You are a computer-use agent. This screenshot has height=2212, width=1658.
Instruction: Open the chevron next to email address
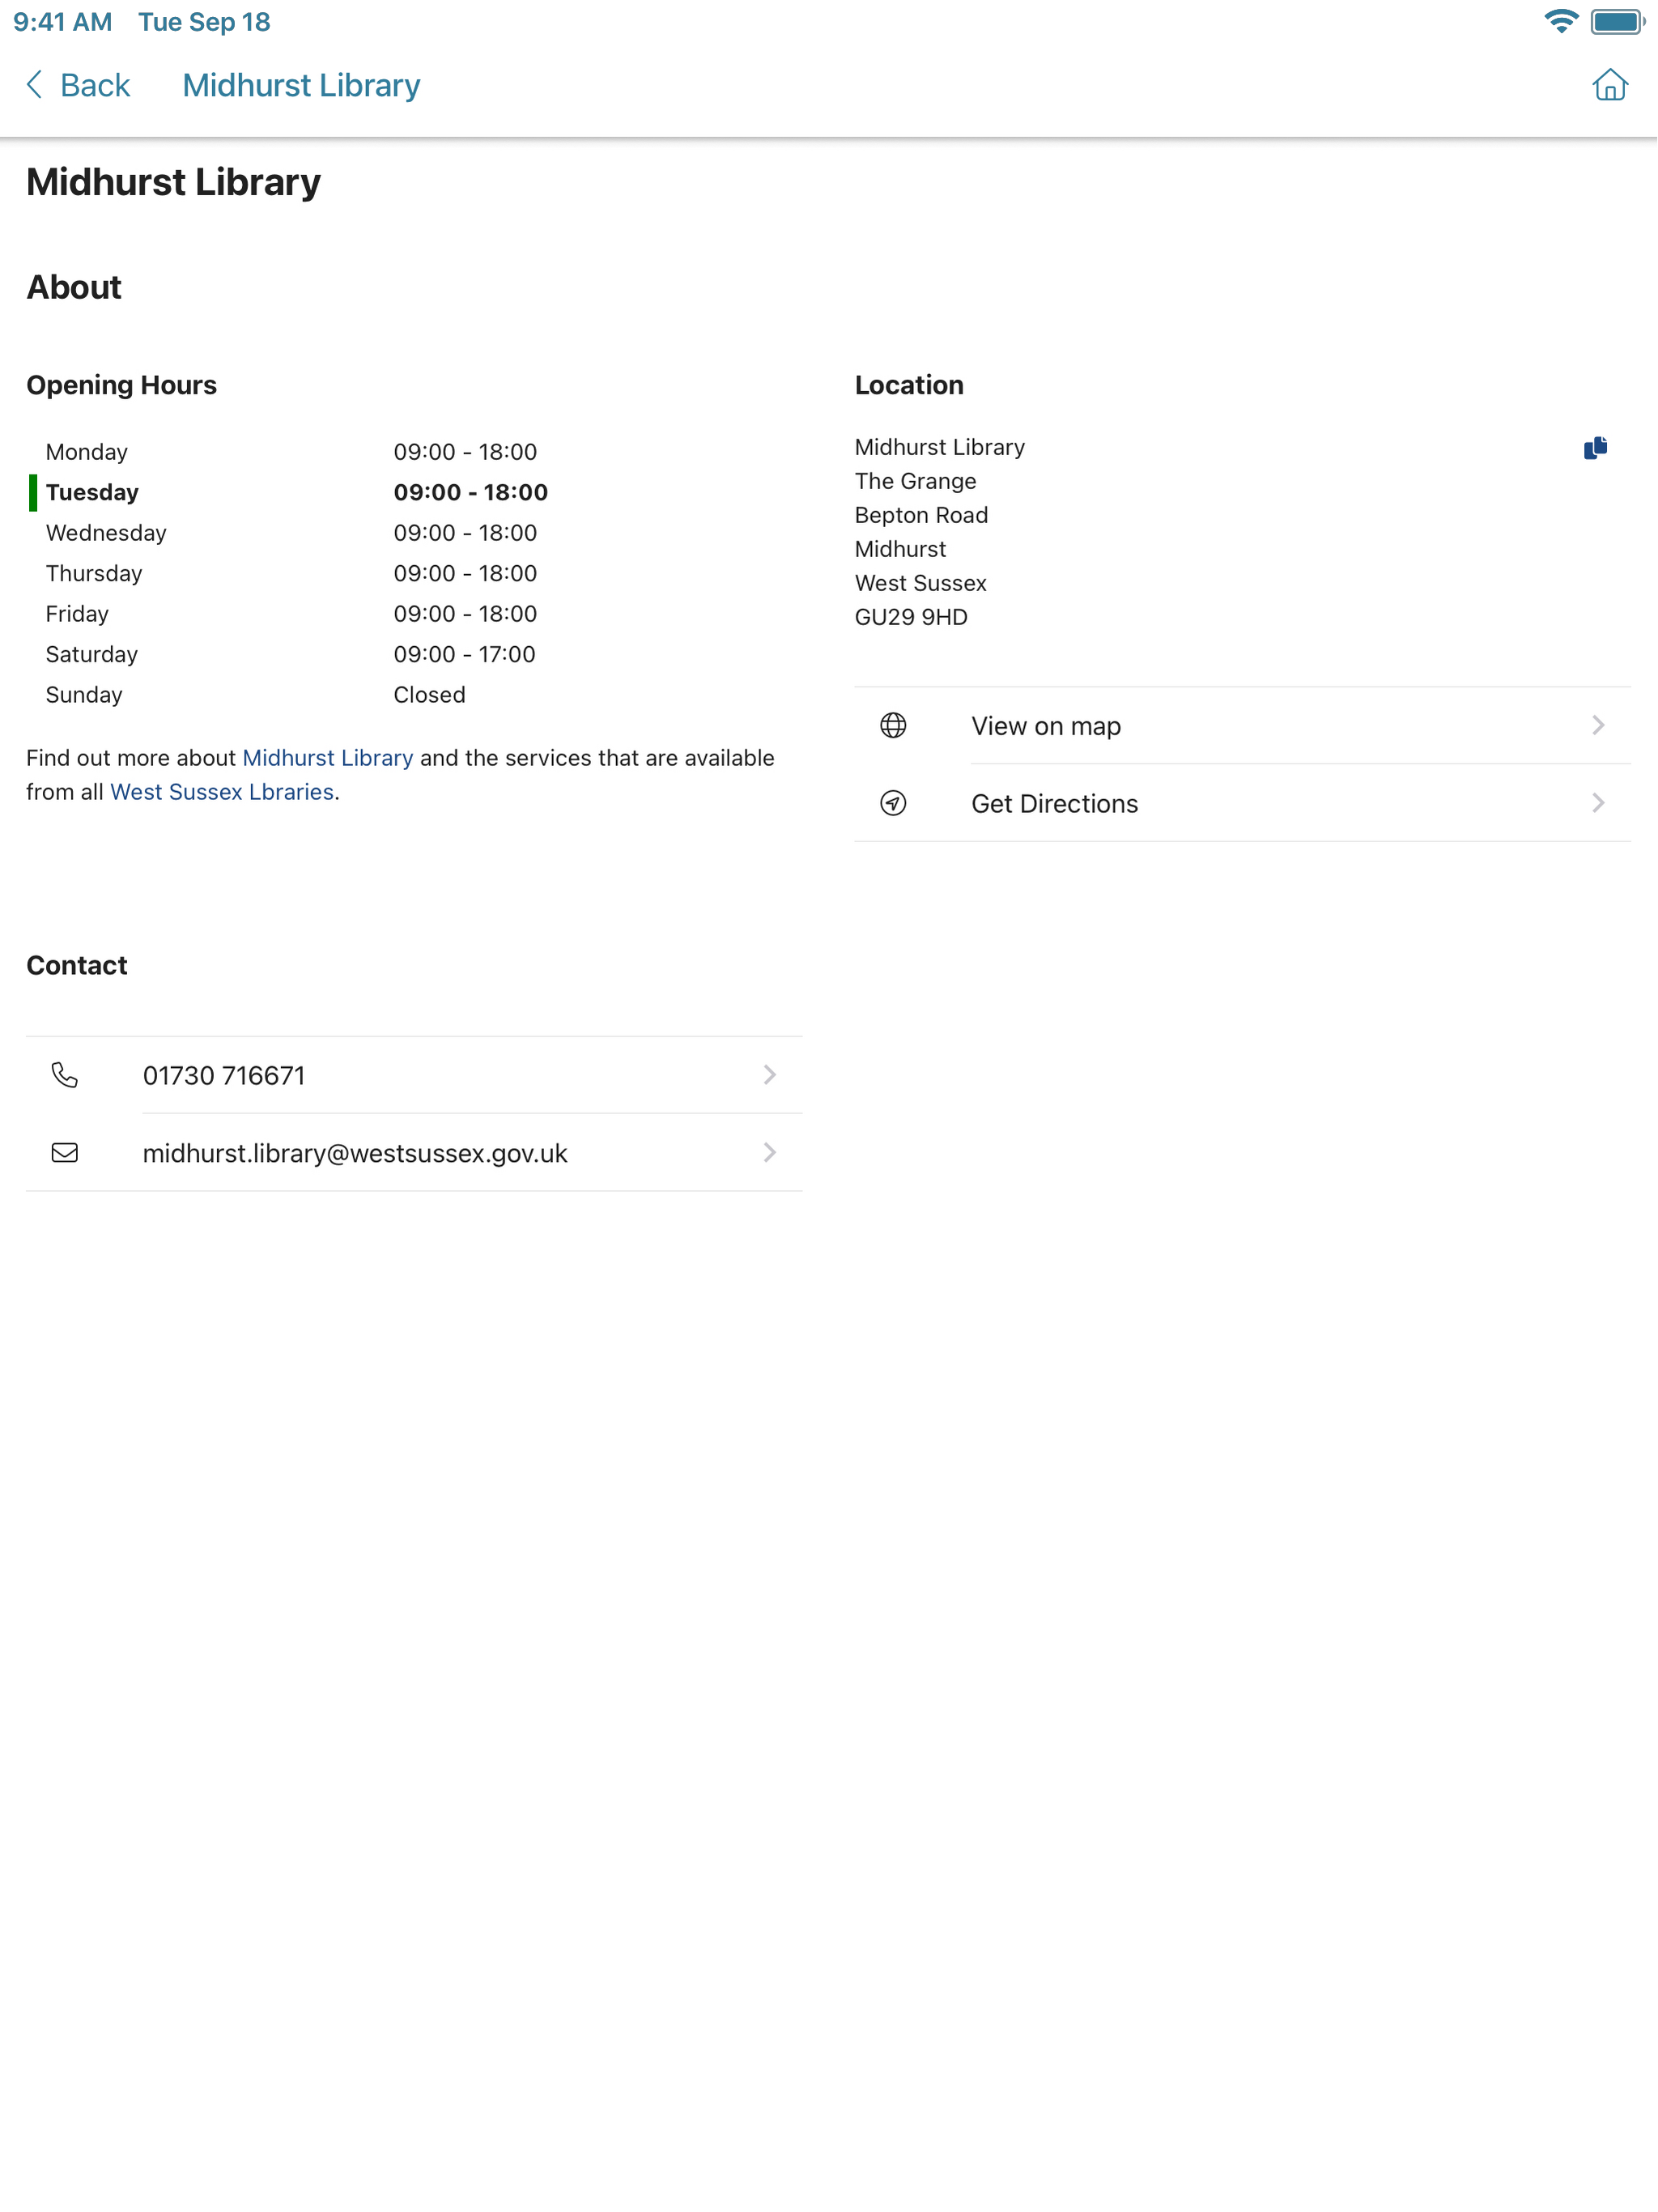click(769, 1153)
